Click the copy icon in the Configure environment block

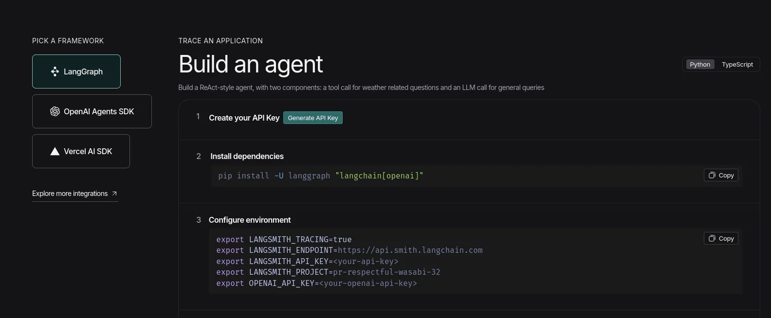[x=712, y=238]
